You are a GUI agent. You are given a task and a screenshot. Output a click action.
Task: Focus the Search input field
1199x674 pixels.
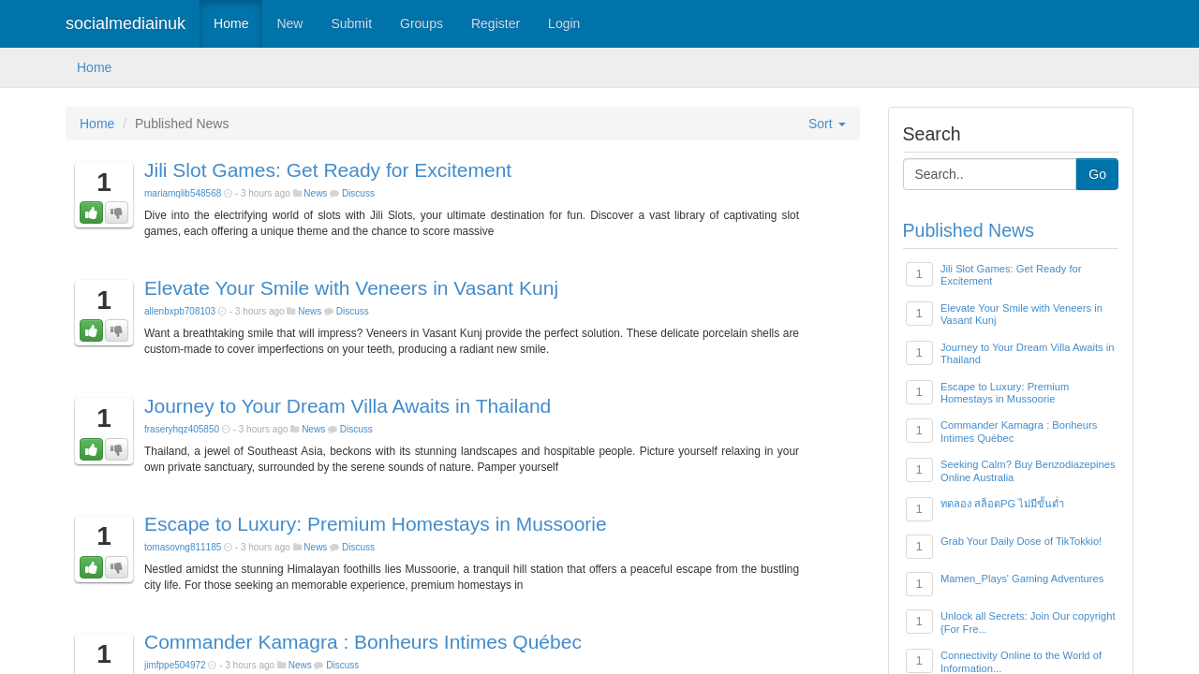click(x=989, y=174)
